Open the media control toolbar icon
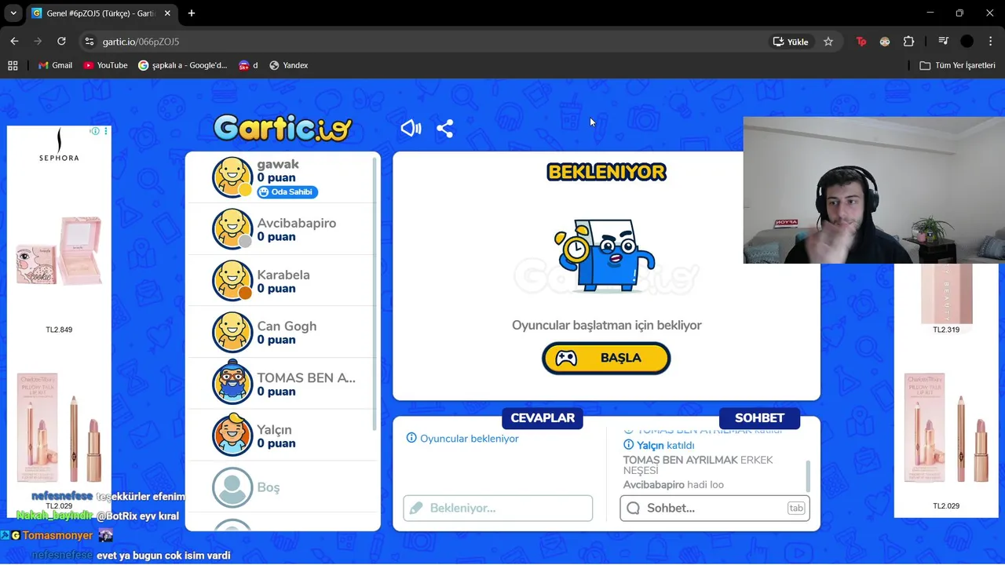 943,42
